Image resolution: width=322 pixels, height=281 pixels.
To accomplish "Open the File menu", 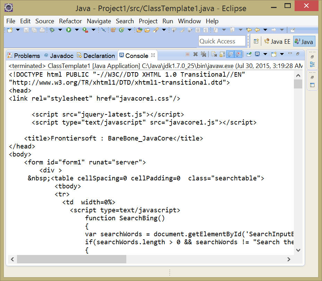I will point(11,21).
